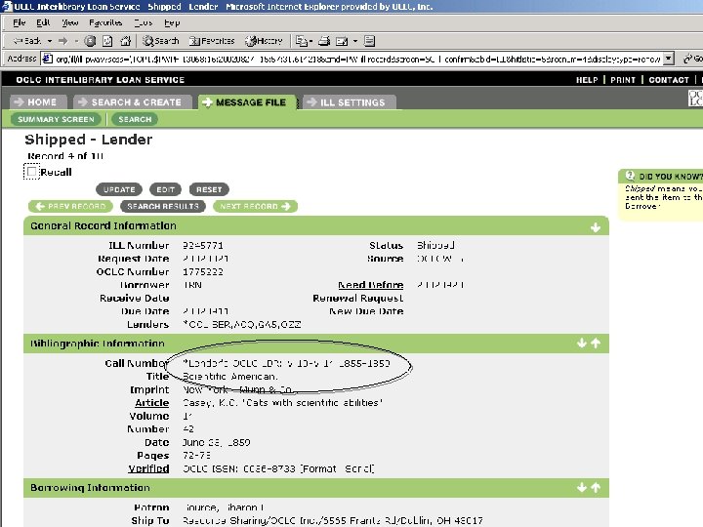Click the CONTACT link in OCLC header
Screen dimensions: 703x527
[669, 80]
